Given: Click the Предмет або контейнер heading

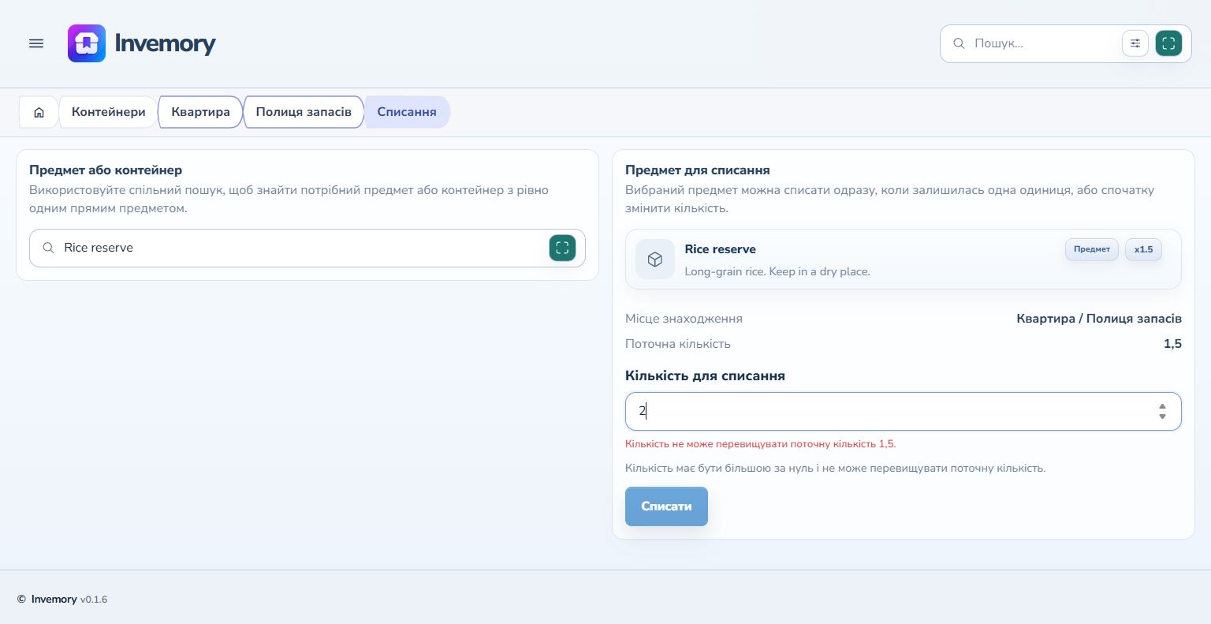Looking at the screenshot, I should click(106, 170).
